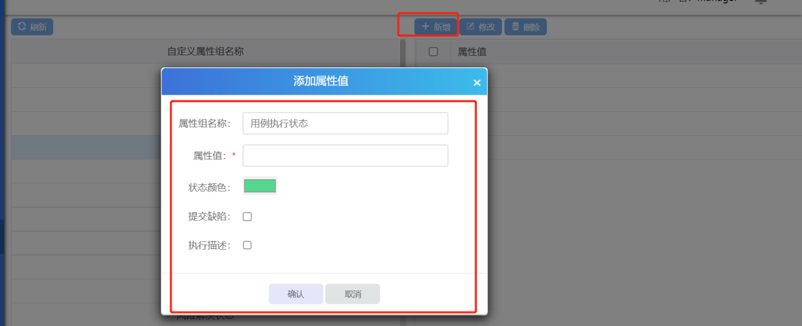Tick the 执行描述 checkbox

point(247,245)
